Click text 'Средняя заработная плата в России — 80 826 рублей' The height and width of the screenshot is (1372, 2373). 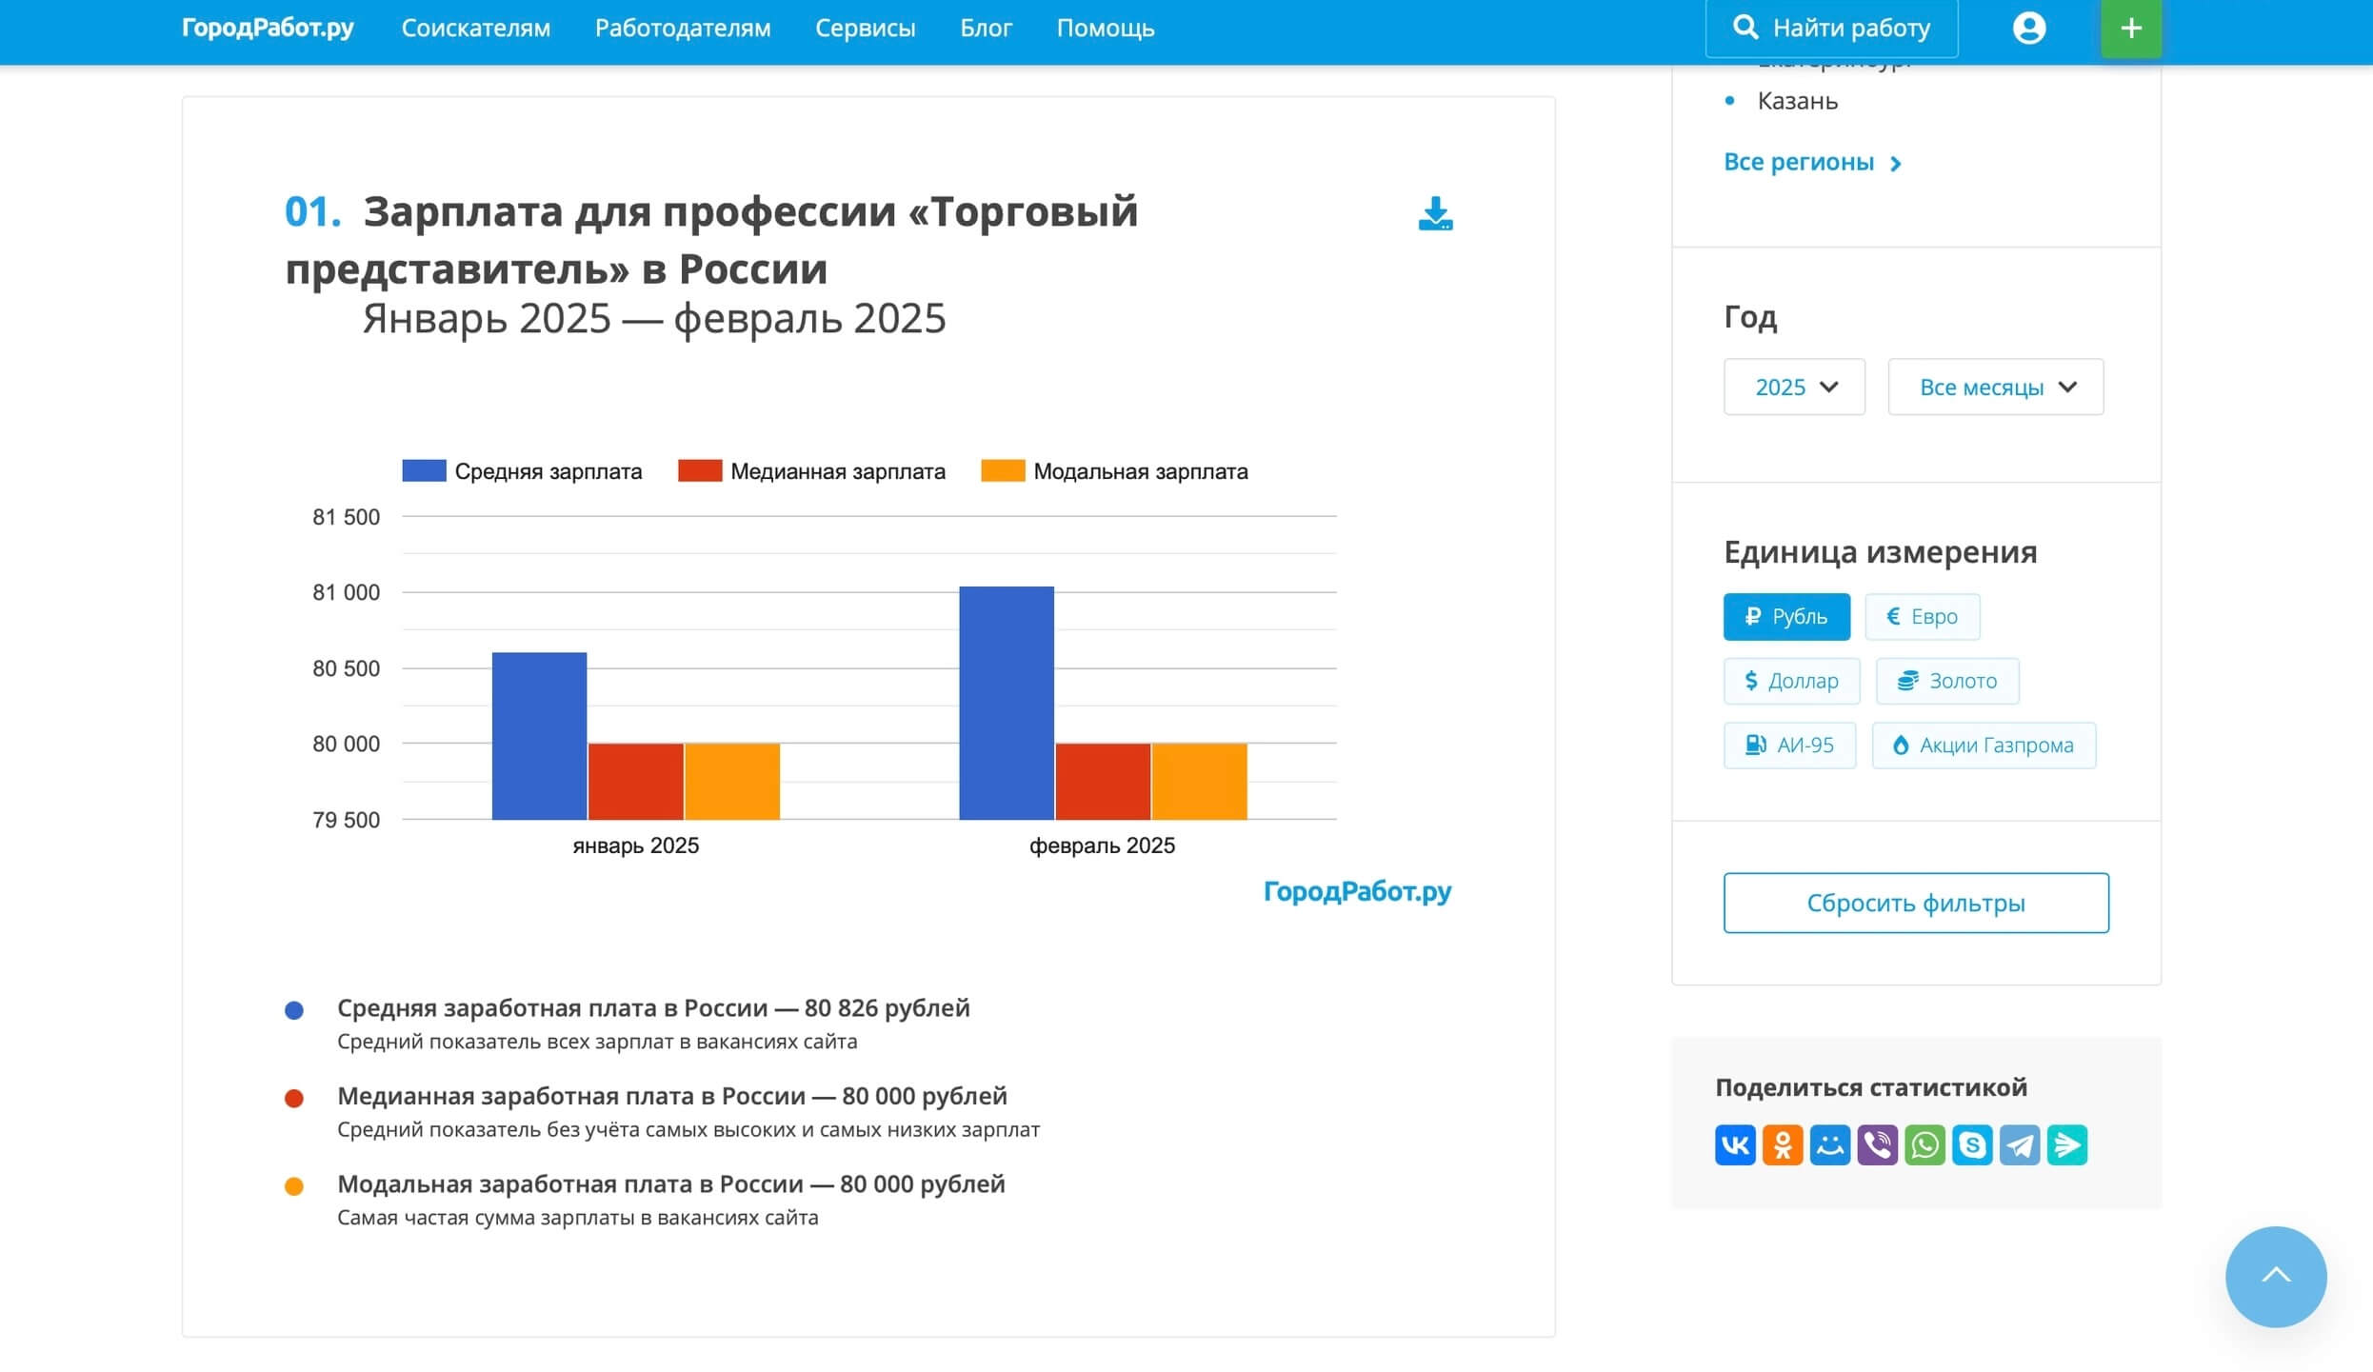[653, 1008]
